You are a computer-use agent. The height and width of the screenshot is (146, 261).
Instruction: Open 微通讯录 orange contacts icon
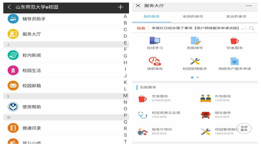tap(13, 128)
